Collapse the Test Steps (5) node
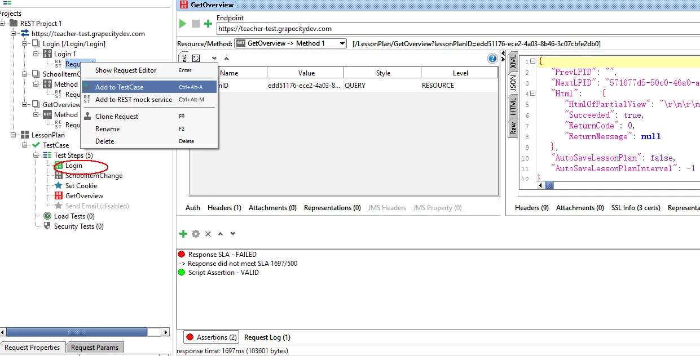700x356 pixels. pyautogui.click(x=37, y=155)
